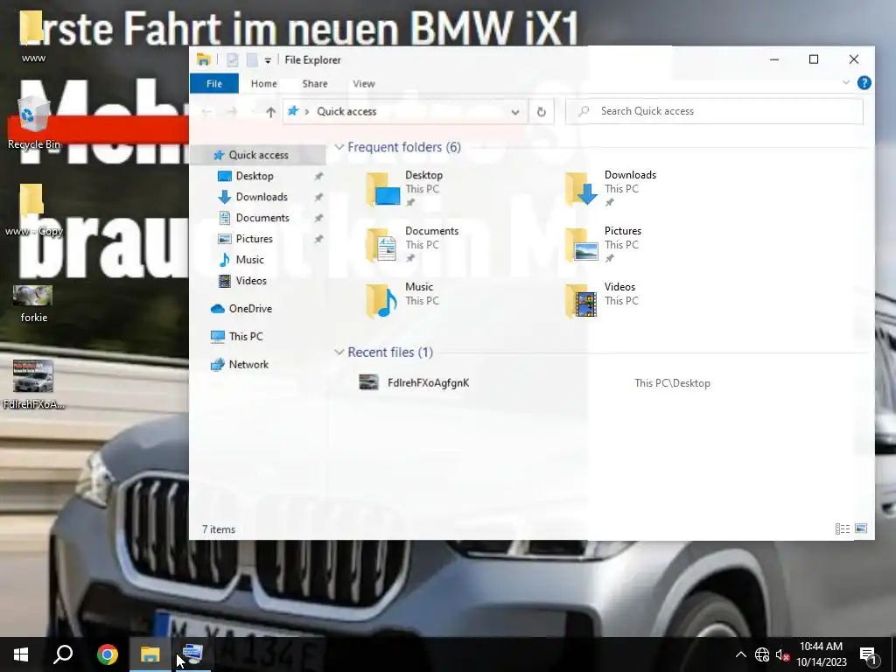The height and width of the screenshot is (672, 896).
Task: Open the Windows Start menu
Action: point(21,654)
